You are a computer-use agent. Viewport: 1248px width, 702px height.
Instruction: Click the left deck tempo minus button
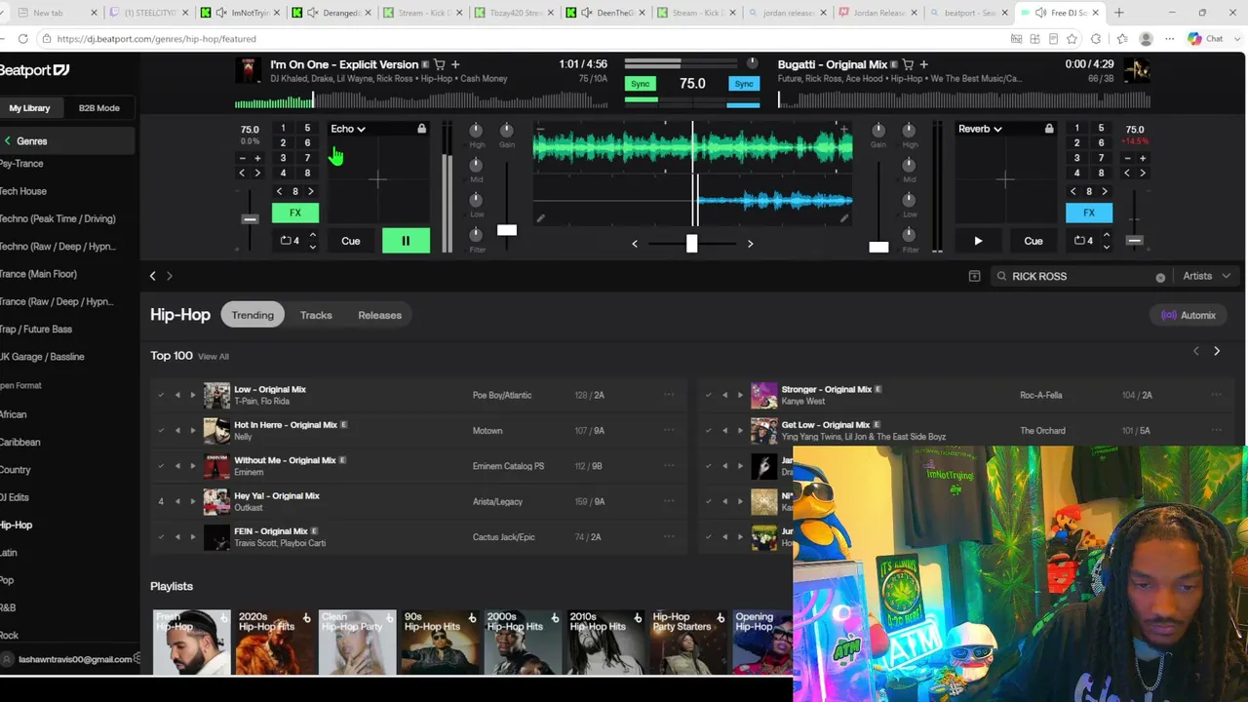click(243, 158)
